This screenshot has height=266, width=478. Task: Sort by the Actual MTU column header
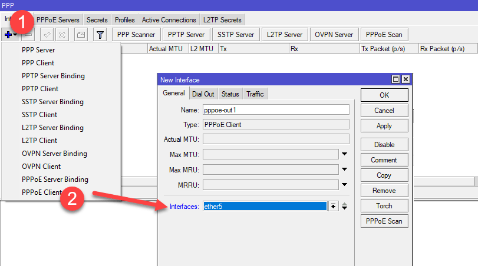pyautogui.click(x=168, y=49)
